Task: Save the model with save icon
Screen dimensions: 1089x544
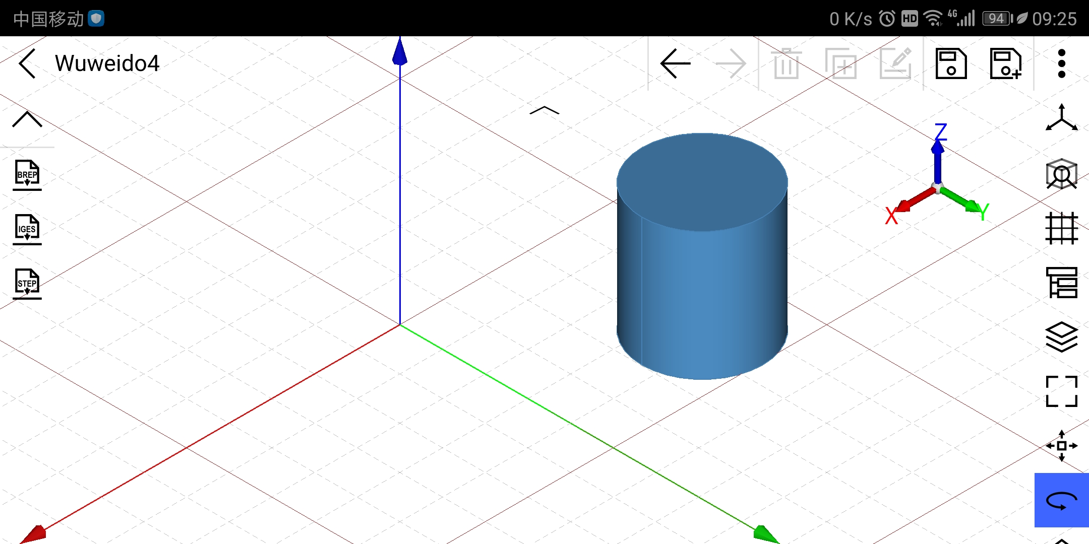Action: (951, 63)
